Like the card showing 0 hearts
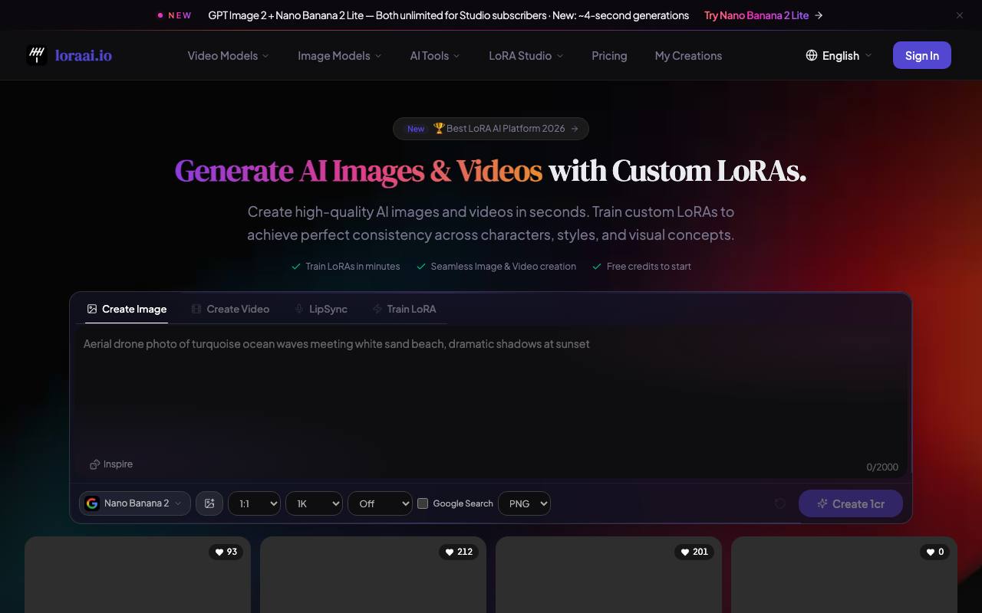This screenshot has width=982, height=613. (x=935, y=552)
